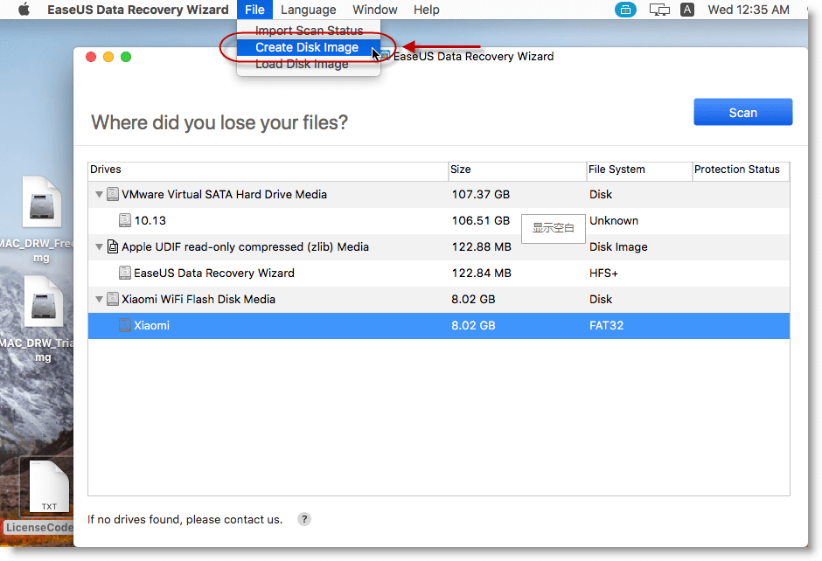Click the Disk Image file system cell

click(x=618, y=246)
